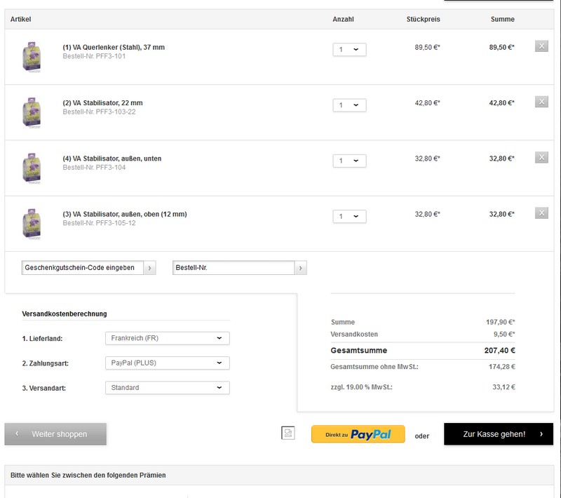Click the Versandkostenberechnung heading
Viewport: 561px width, 498px height.
click(65, 314)
